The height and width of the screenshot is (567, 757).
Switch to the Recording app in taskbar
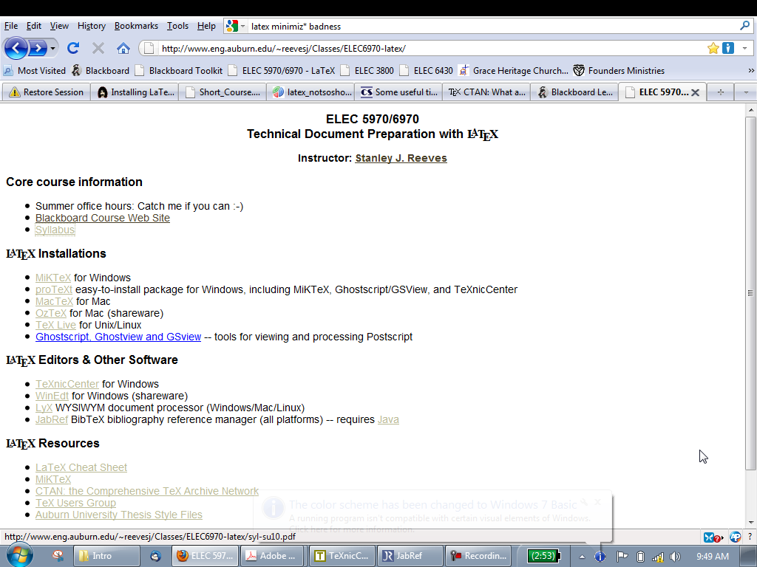(x=478, y=556)
